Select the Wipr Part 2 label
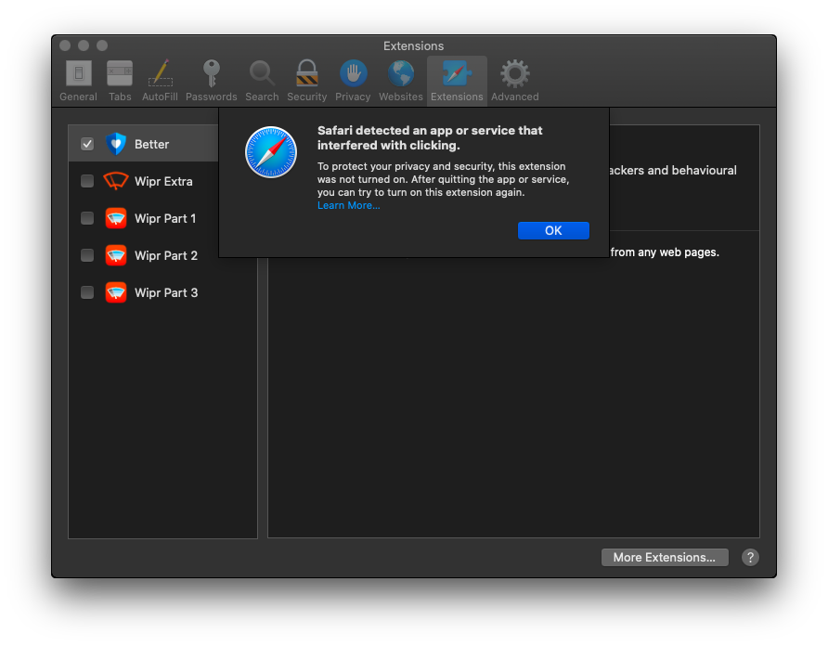Image resolution: width=828 pixels, height=646 pixels. click(166, 255)
